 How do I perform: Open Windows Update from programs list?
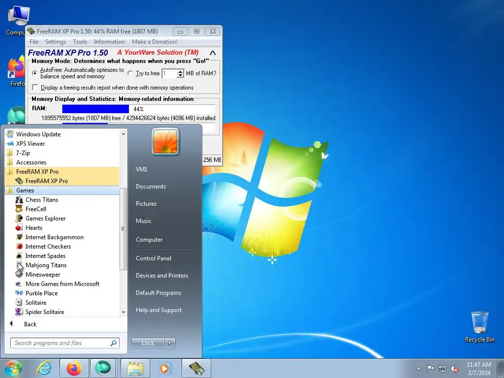point(38,134)
